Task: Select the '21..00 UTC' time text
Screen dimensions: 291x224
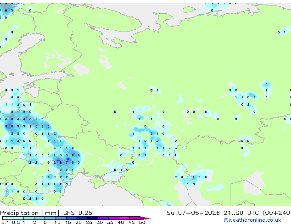Action: click(241, 213)
